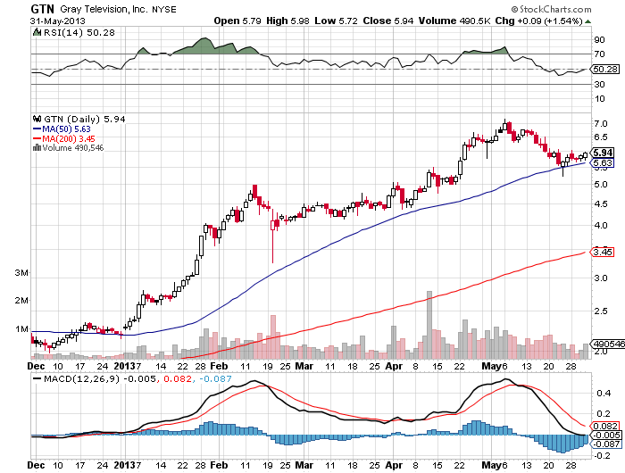Click the NYSE exchange label
Screen dimensions: 625x473
163,10
